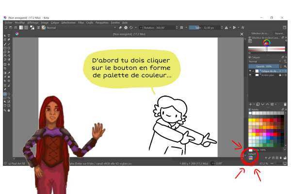Select the Text tool in the toolbox
The width and height of the screenshot is (291, 194).
pos(8,36)
